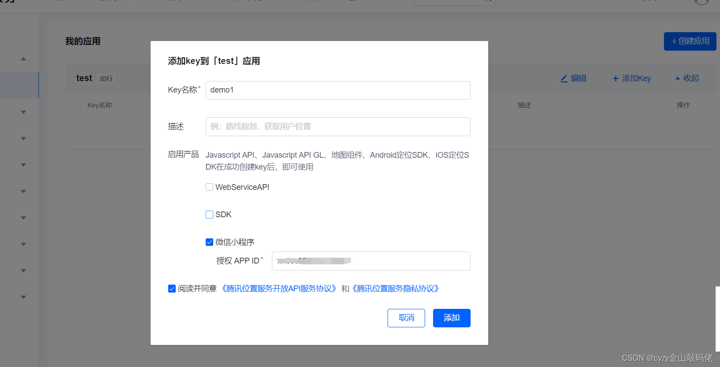Click the 出行 category tag
This screenshot has width=720, height=367.
pyautogui.click(x=106, y=79)
